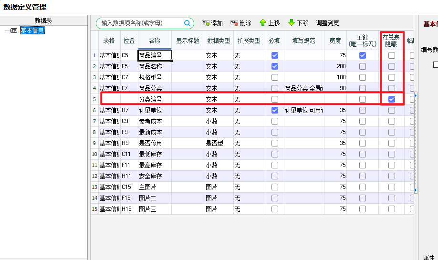
Task: Check 主键 for 商品名称 row
Action: tap(363, 66)
